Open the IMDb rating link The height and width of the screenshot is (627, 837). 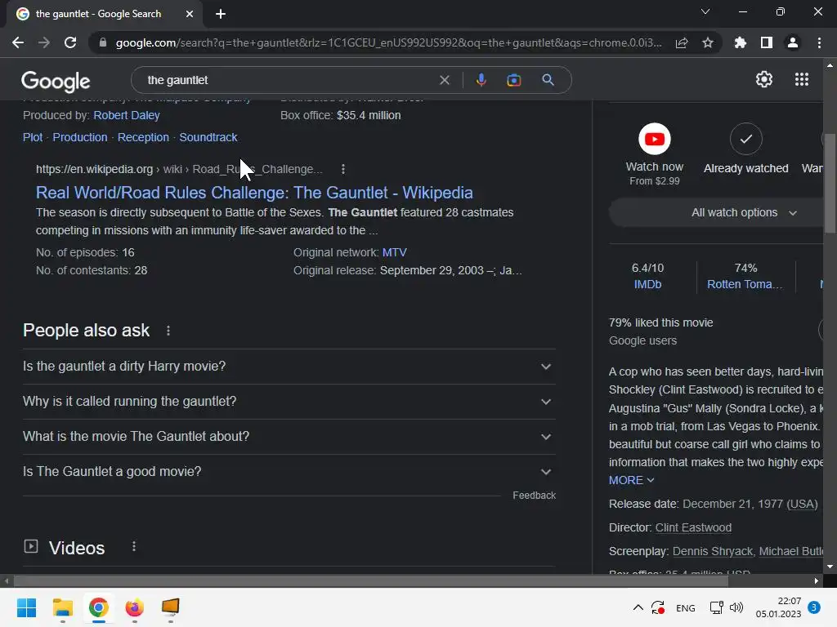[647, 284]
